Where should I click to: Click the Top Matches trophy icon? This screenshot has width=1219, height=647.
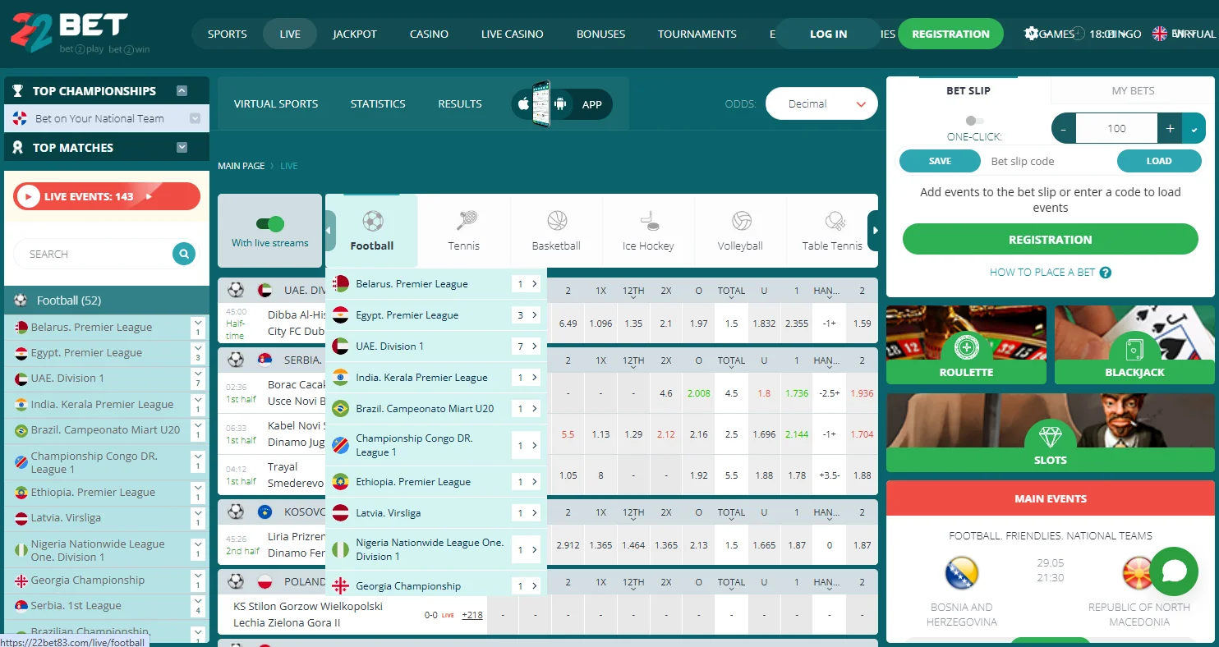pyautogui.click(x=18, y=148)
